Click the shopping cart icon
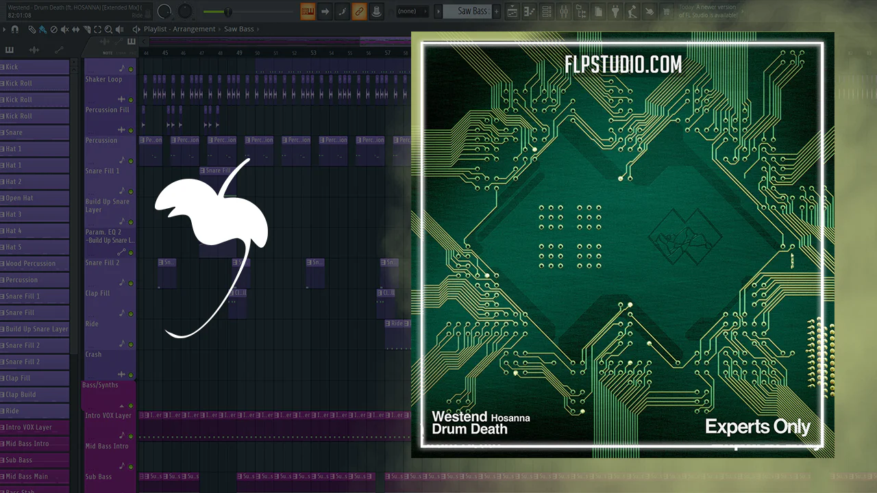The height and width of the screenshot is (493, 877). click(x=665, y=11)
